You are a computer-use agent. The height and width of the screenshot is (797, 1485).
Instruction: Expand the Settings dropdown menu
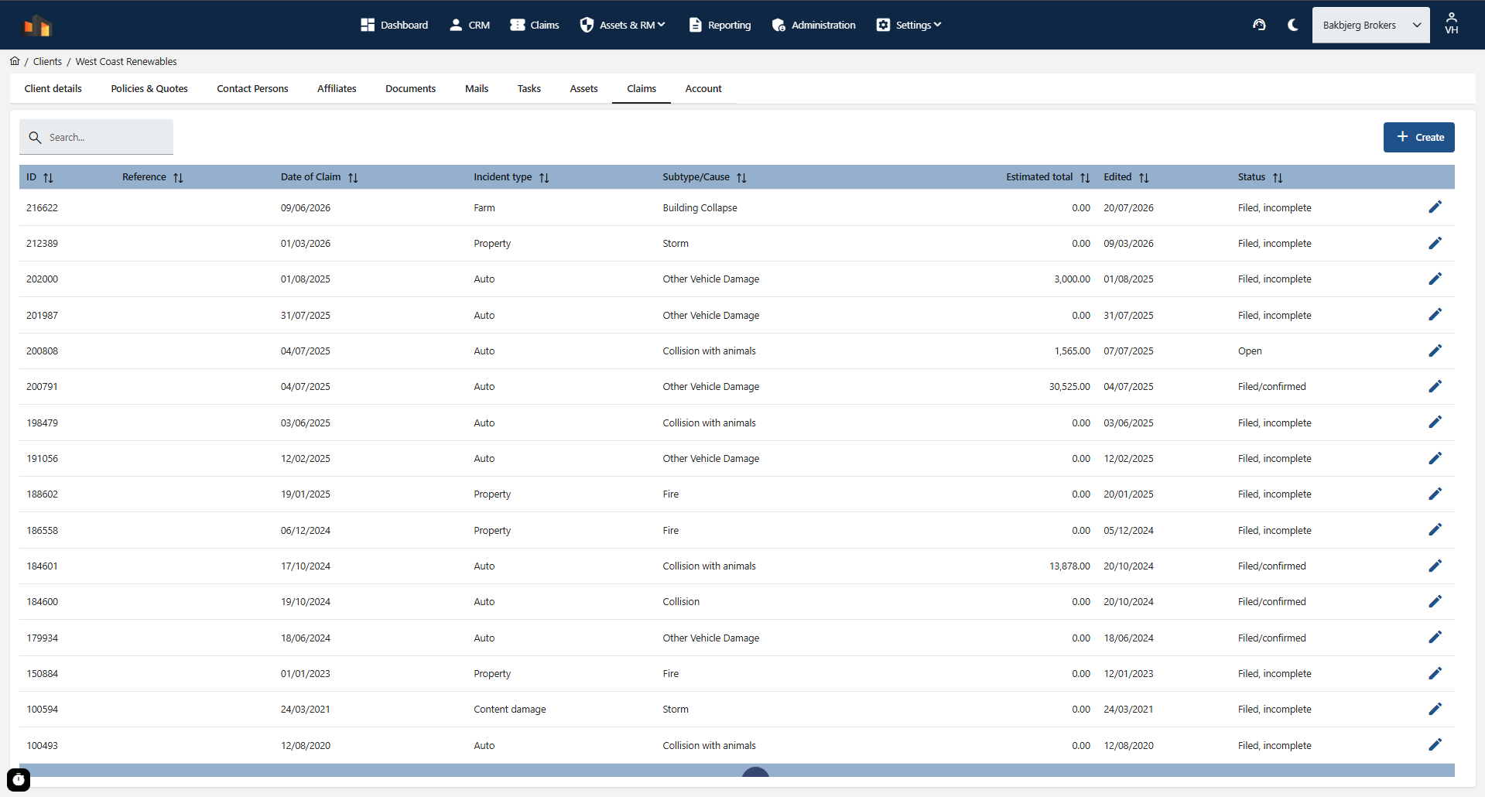point(908,25)
